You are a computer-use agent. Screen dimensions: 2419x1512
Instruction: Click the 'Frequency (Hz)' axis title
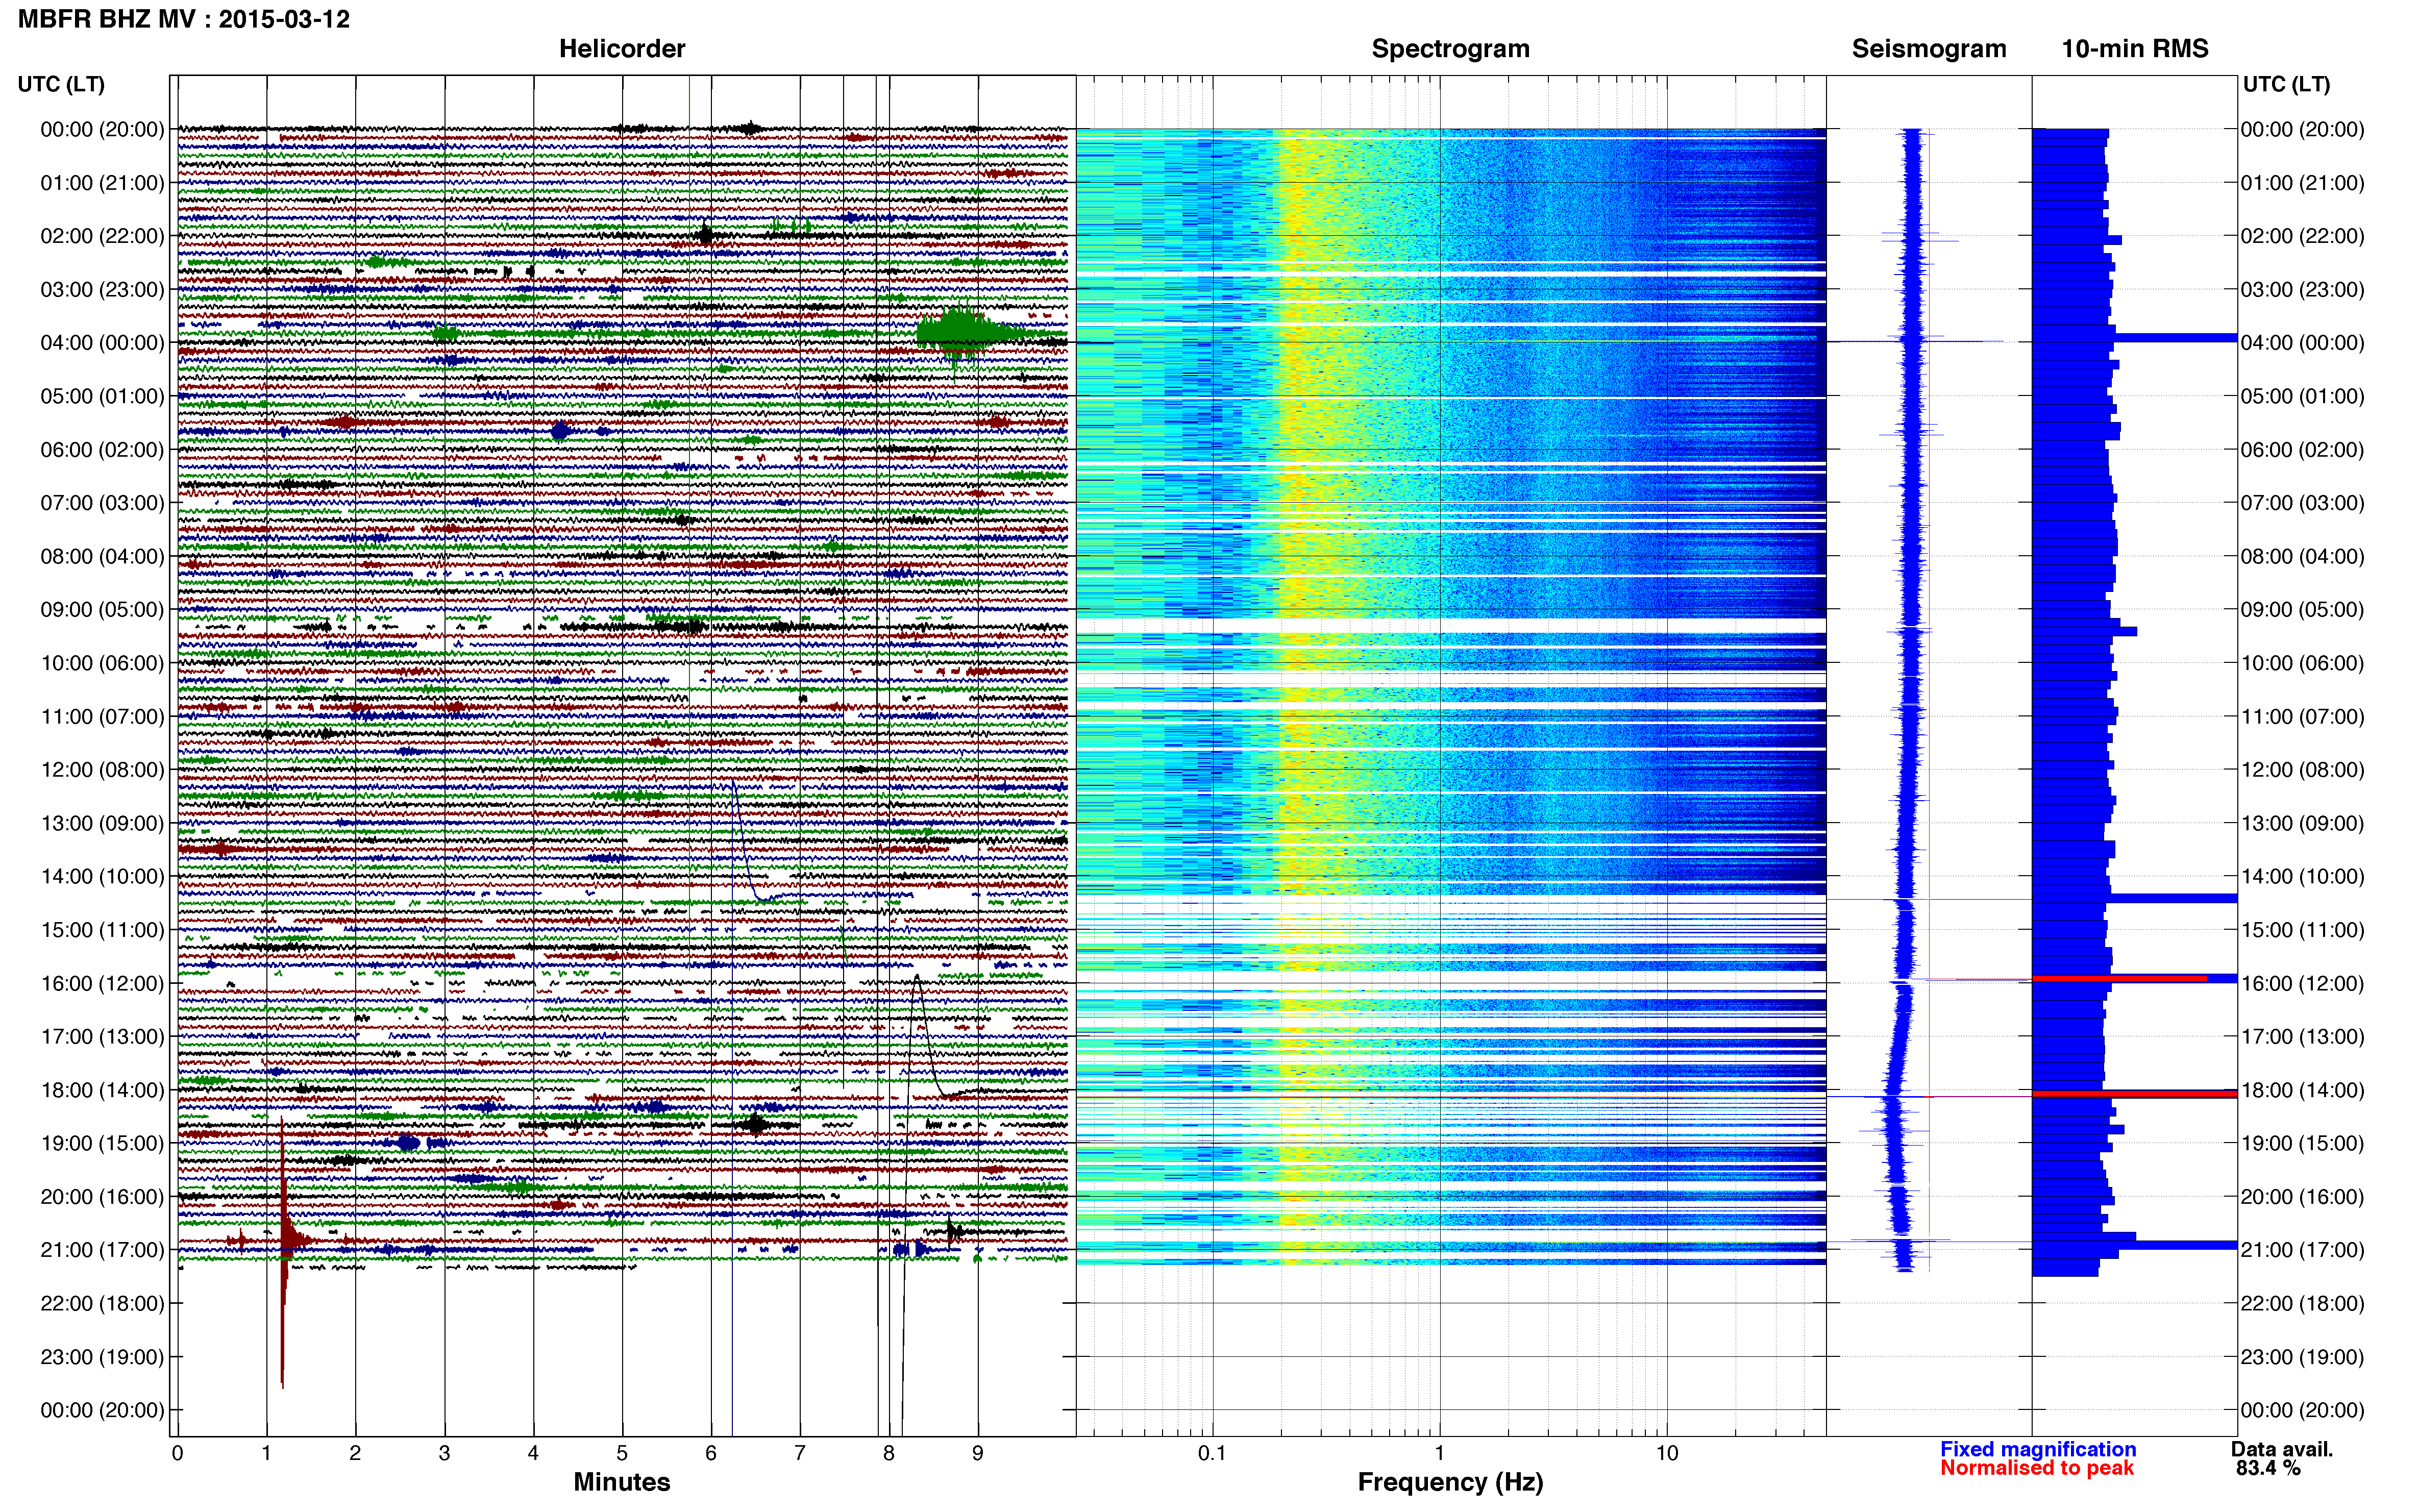pos(1450,1482)
